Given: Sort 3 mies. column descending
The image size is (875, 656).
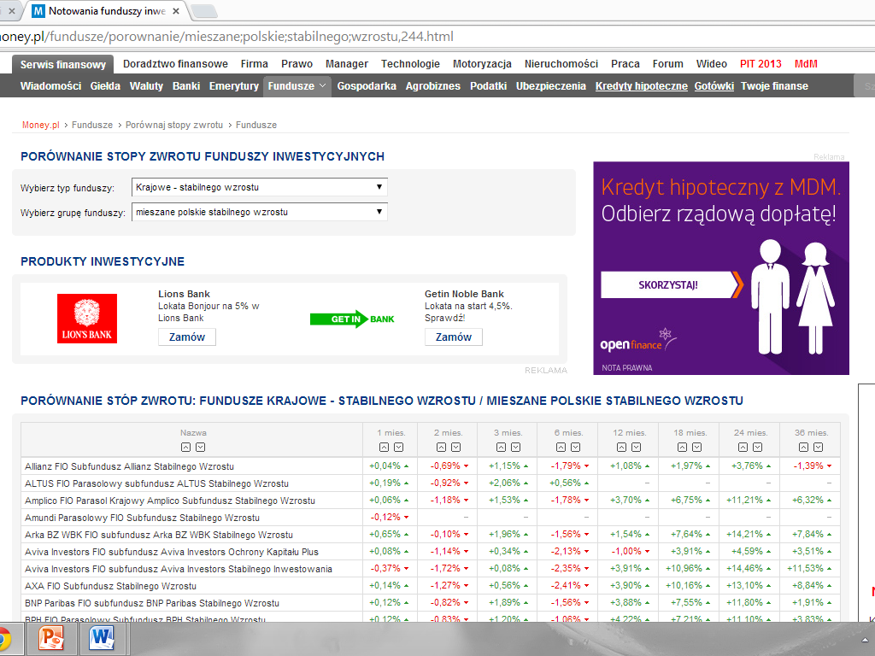Looking at the screenshot, I should [x=515, y=447].
